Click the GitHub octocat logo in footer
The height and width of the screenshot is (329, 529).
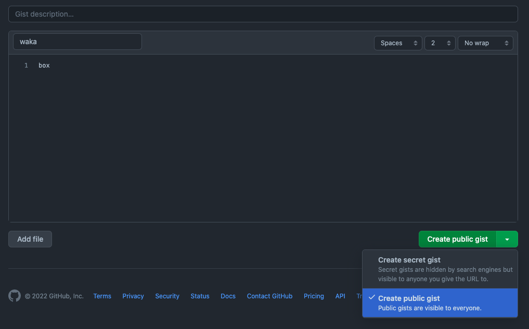(15, 296)
